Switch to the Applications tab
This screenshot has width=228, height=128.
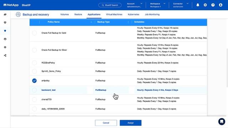[94, 14]
